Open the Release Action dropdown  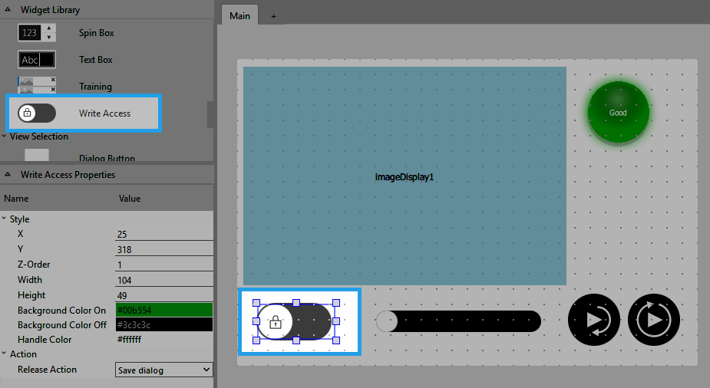pos(163,370)
